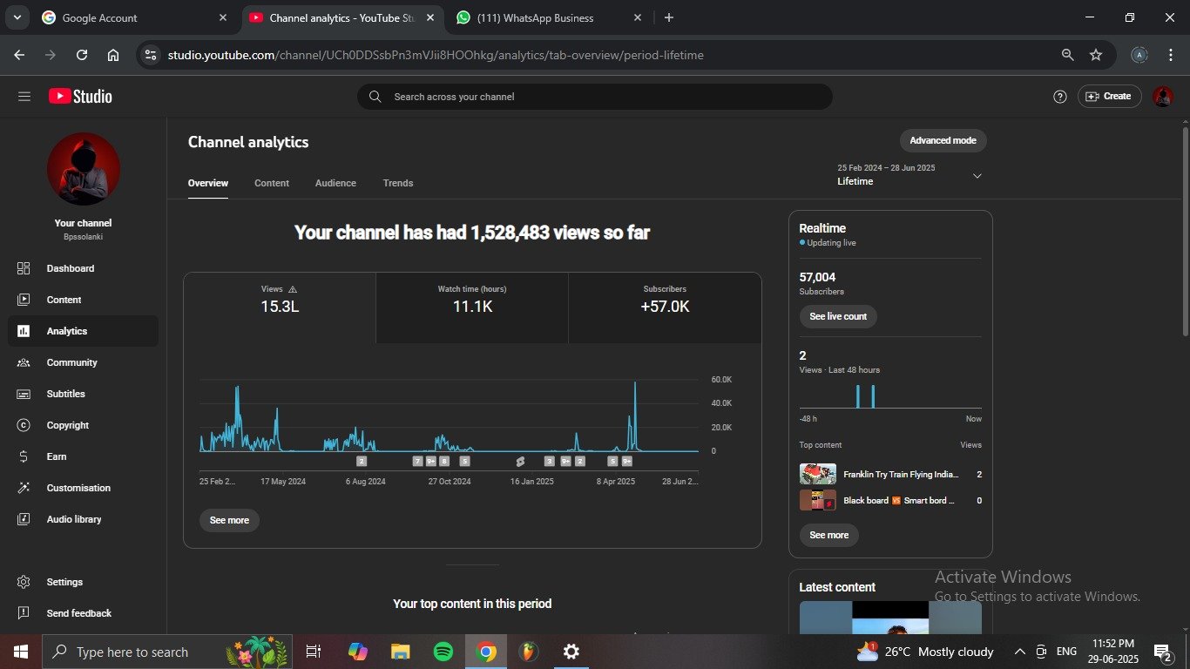Click Send feedback in the sidebar

(84, 613)
